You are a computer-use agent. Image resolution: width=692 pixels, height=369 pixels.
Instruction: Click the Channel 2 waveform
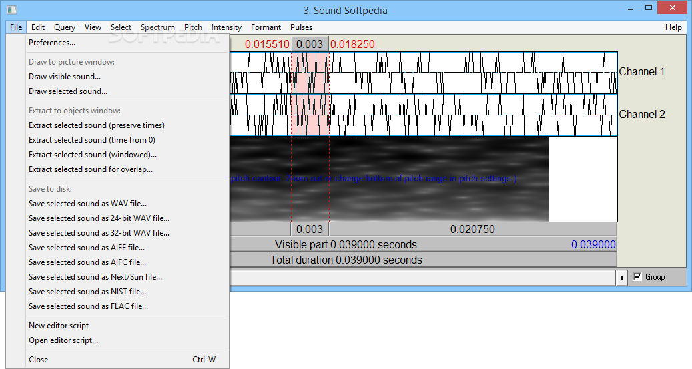(x=423, y=115)
